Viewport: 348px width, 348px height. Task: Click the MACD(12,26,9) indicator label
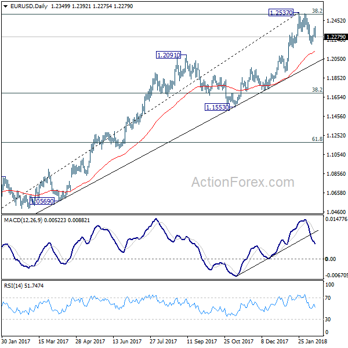point(23,220)
